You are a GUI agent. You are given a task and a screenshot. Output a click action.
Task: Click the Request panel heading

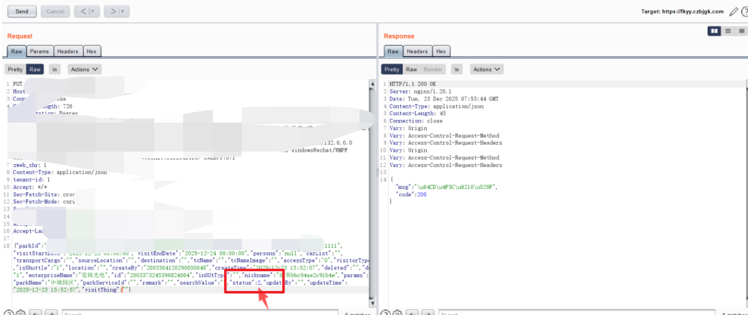[20, 37]
